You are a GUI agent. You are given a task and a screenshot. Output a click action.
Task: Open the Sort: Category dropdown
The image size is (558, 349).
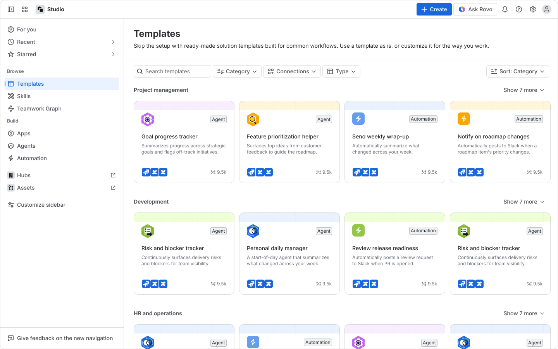(518, 71)
